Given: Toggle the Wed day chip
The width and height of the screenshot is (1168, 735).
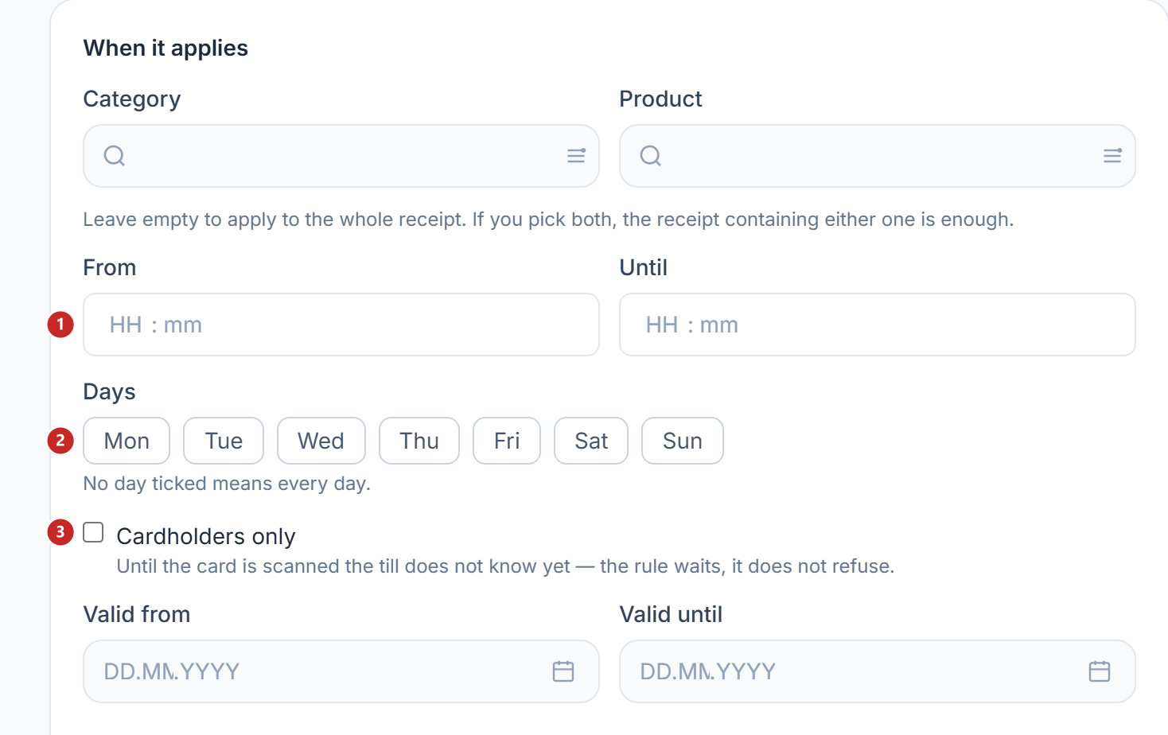Looking at the screenshot, I should point(321,441).
